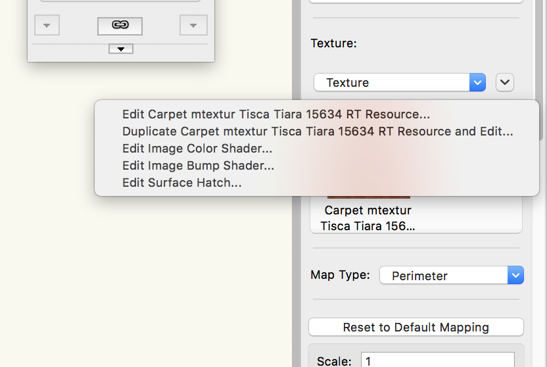Click the left gray down-arrow button beside chain link
Image resolution: width=547 pixels, height=367 pixels.
tap(47, 26)
